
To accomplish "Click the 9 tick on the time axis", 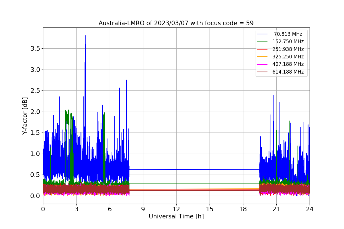I will 143,209.
